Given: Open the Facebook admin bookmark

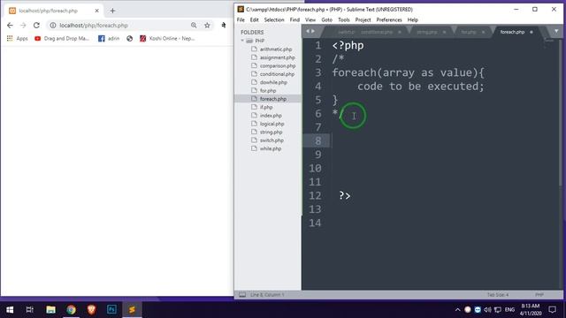Looking at the screenshot, I should coord(109,38).
